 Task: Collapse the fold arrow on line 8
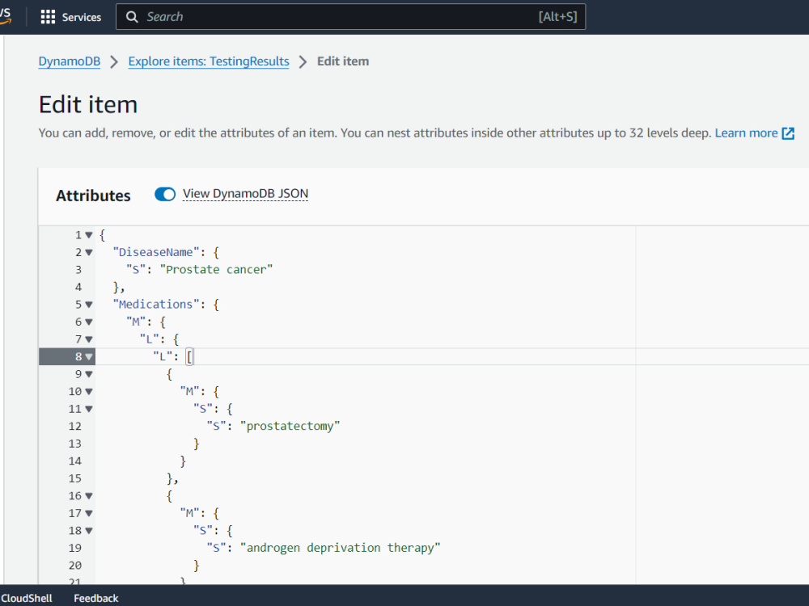point(89,356)
